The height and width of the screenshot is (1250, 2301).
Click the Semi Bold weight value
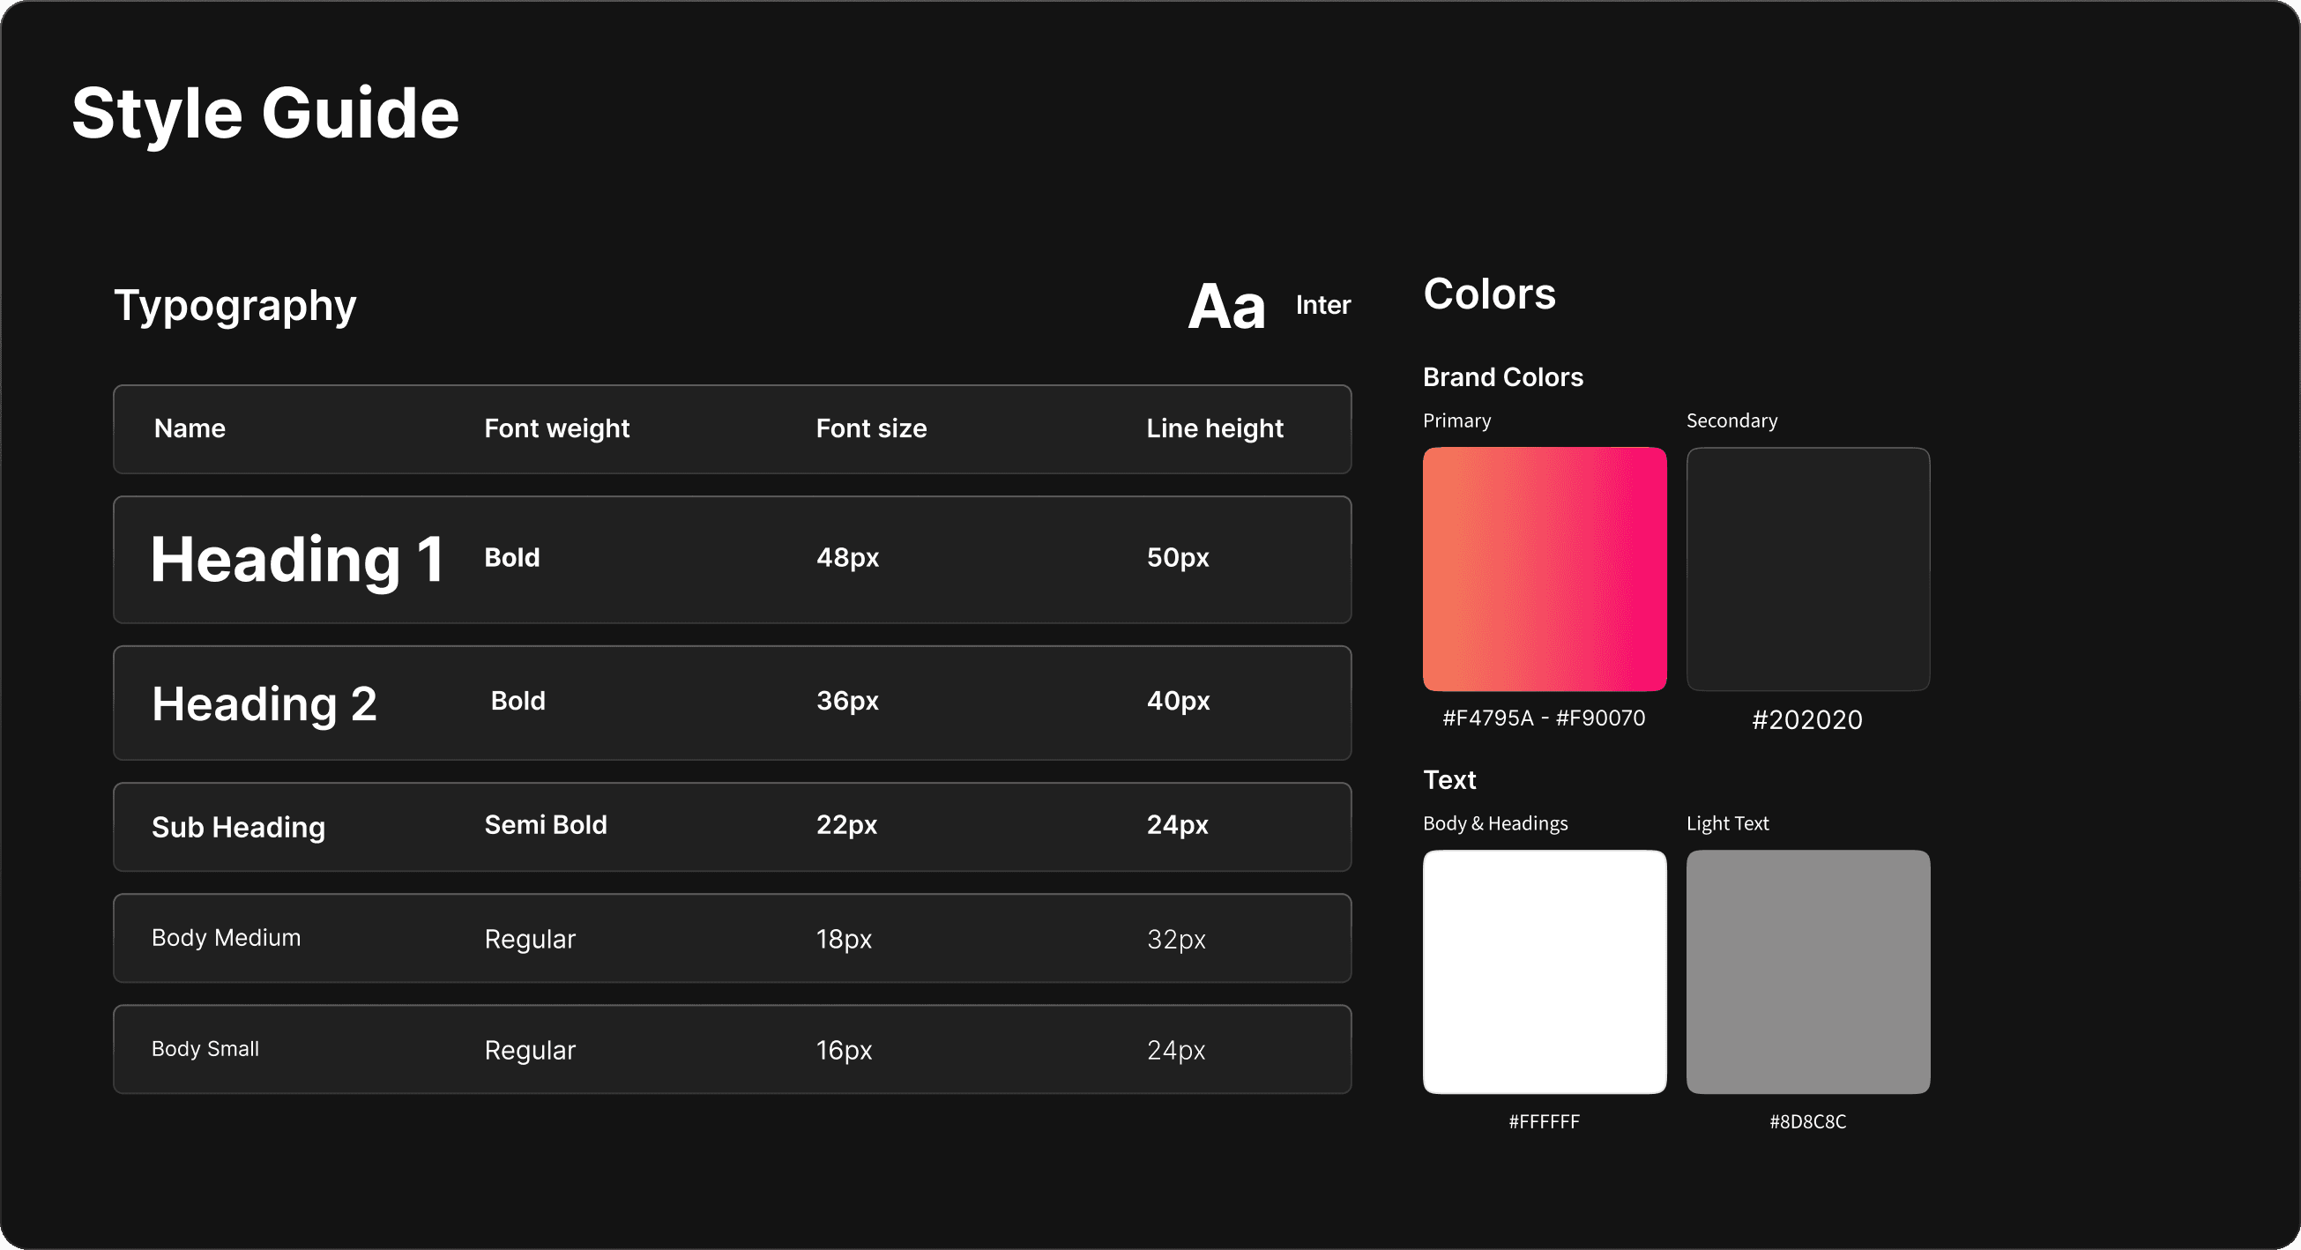coord(545,824)
